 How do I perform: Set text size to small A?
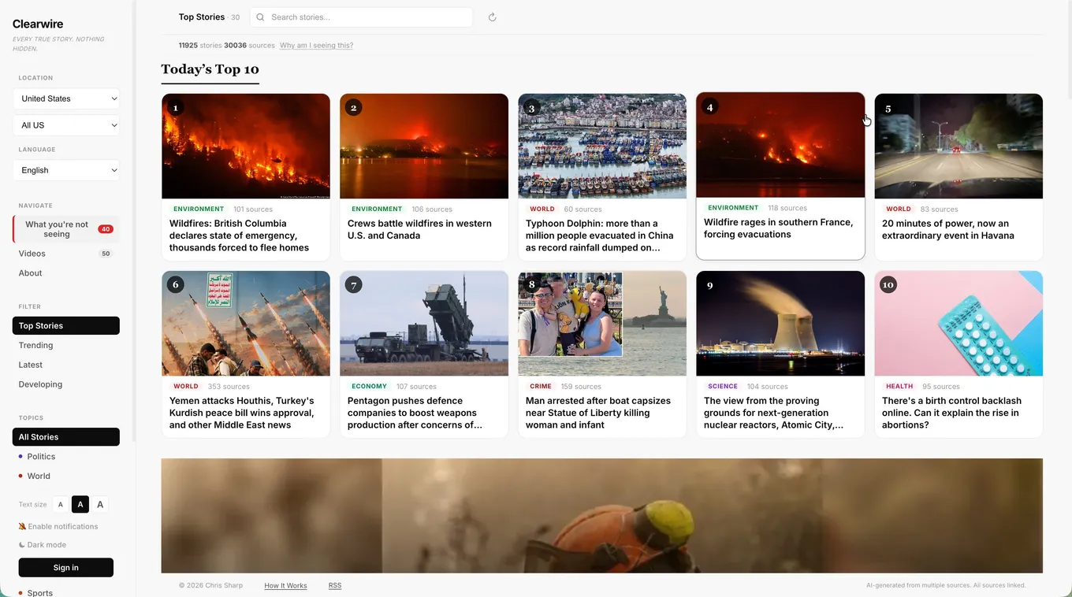[61, 505]
